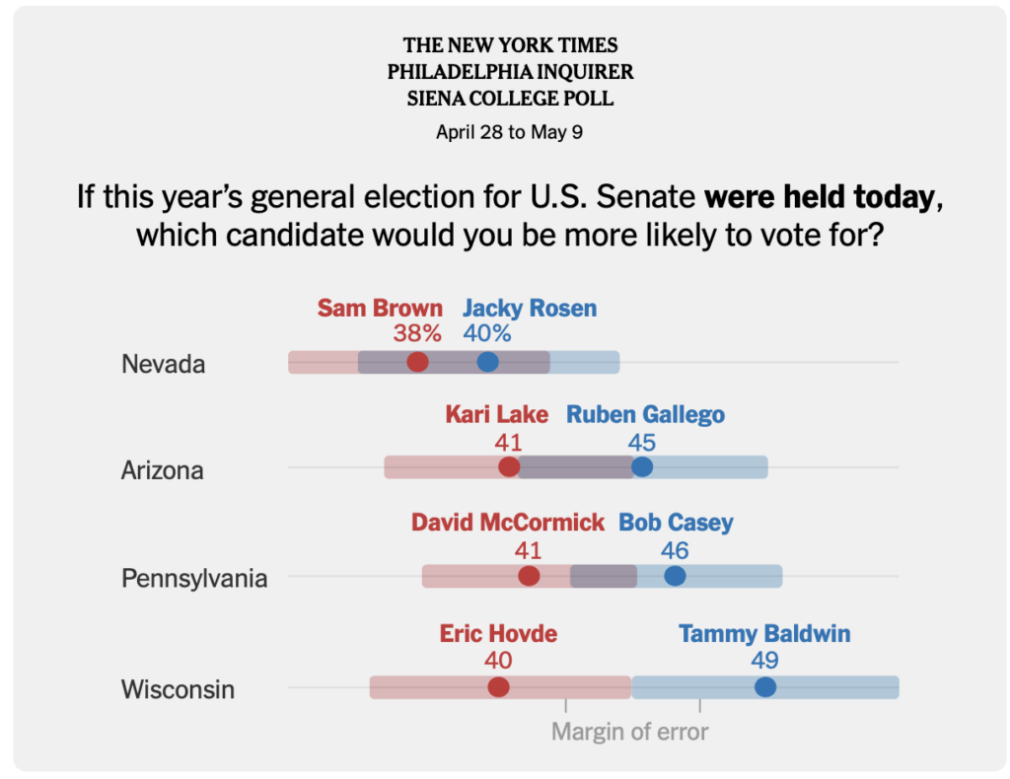Click Sam Brown's red data point
Viewport: 1010px width, 779px height.
(x=417, y=362)
